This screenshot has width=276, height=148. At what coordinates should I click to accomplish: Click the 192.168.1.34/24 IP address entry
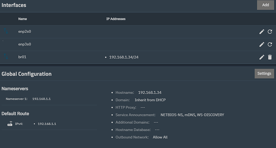[x=124, y=57]
